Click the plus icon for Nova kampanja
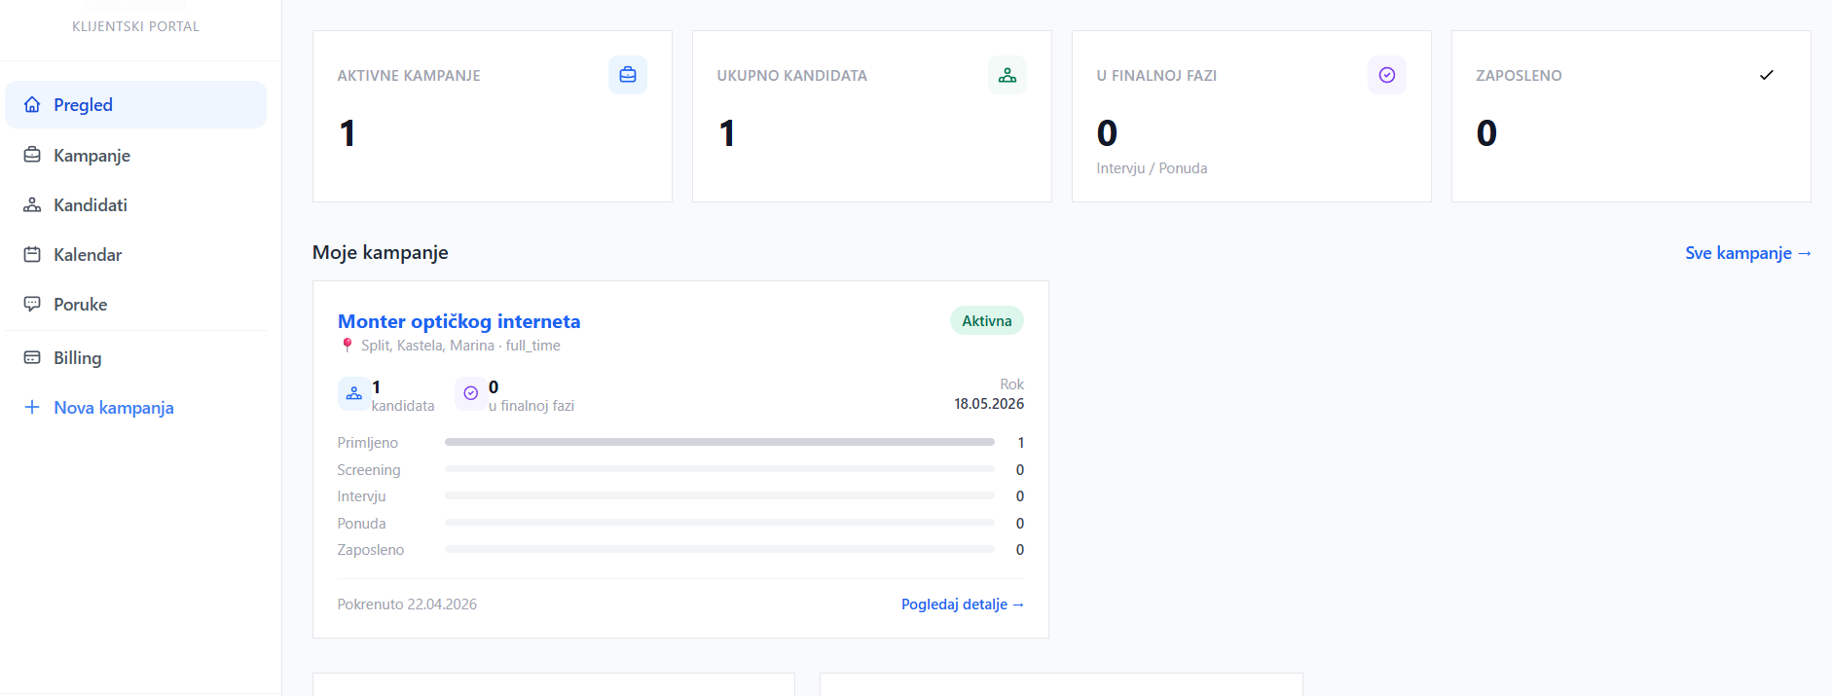1832x696 pixels. 32,408
